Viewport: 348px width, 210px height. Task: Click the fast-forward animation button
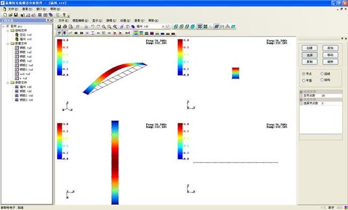pos(81,33)
